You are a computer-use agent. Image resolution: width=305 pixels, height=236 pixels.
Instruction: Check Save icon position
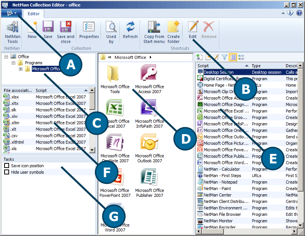click(x=6, y=166)
